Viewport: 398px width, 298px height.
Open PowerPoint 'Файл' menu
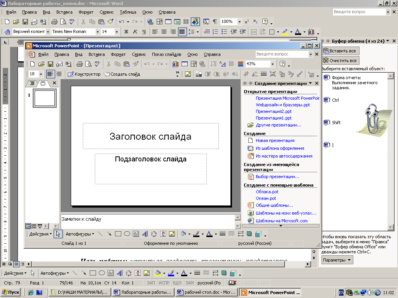tap(43, 54)
